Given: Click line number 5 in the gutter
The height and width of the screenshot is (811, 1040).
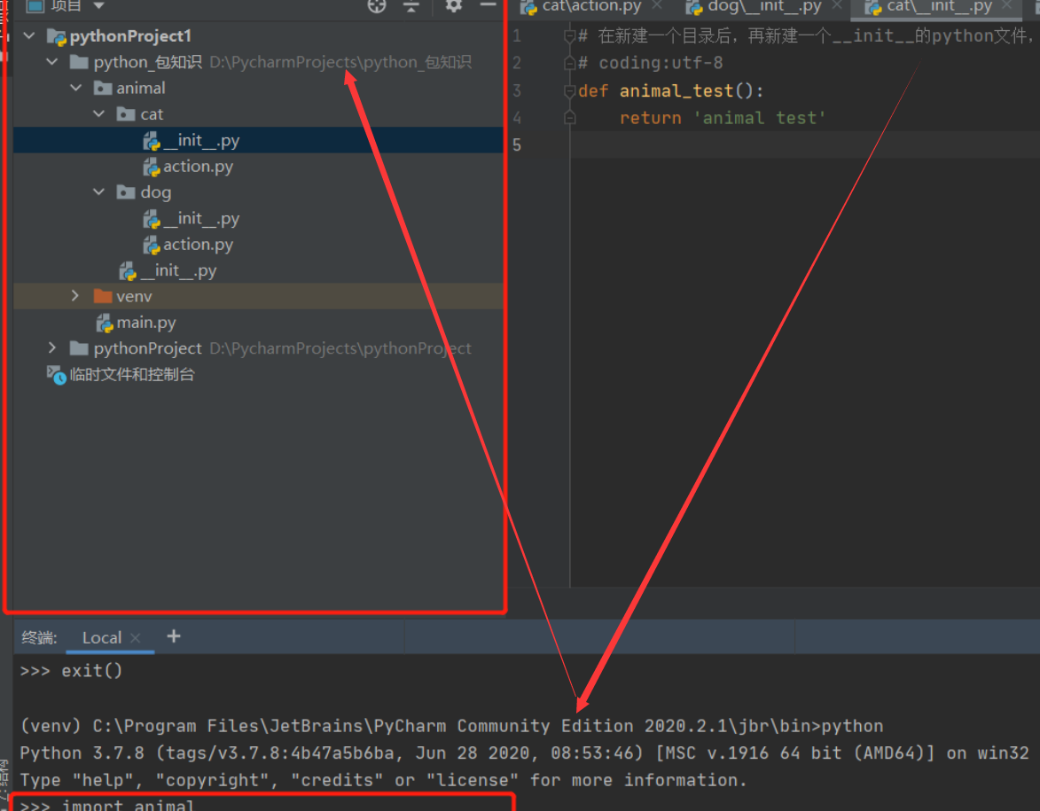Looking at the screenshot, I should [x=518, y=144].
